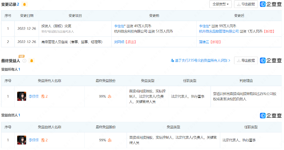The width and height of the screenshot is (284, 150).
Task: Click 导出数据 button for 变更记录
Action: [246, 4]
